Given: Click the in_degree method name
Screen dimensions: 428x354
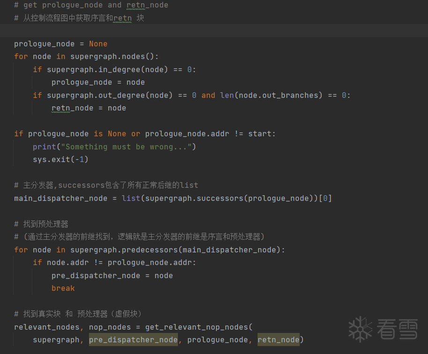Looking at the screenshot, I should click(x=121, y=69).
